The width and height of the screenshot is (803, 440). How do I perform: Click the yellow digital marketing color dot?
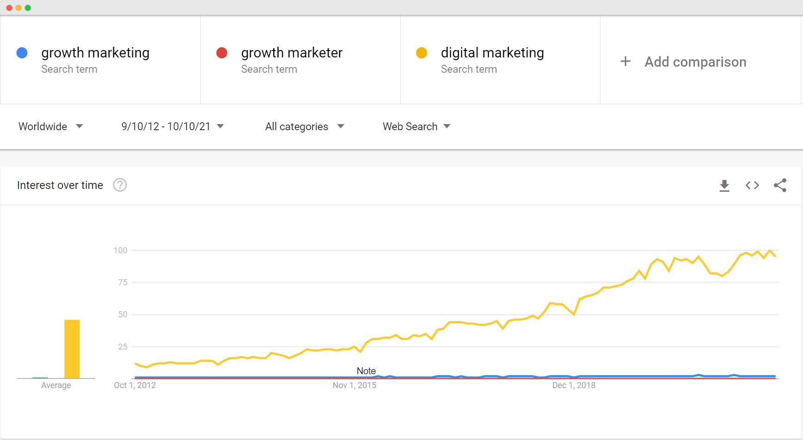(421, 53)
